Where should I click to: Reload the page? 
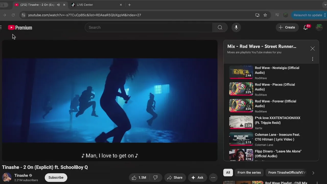tap(13, 15)
